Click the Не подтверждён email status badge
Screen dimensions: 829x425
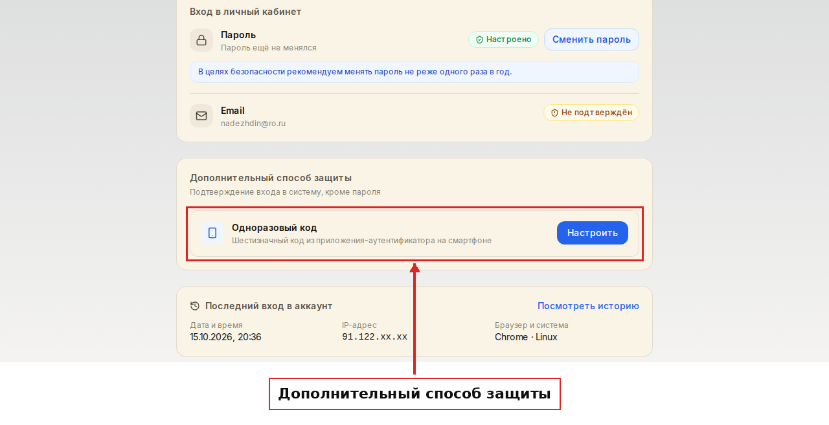pyautogui.click(x=591, y=113)
